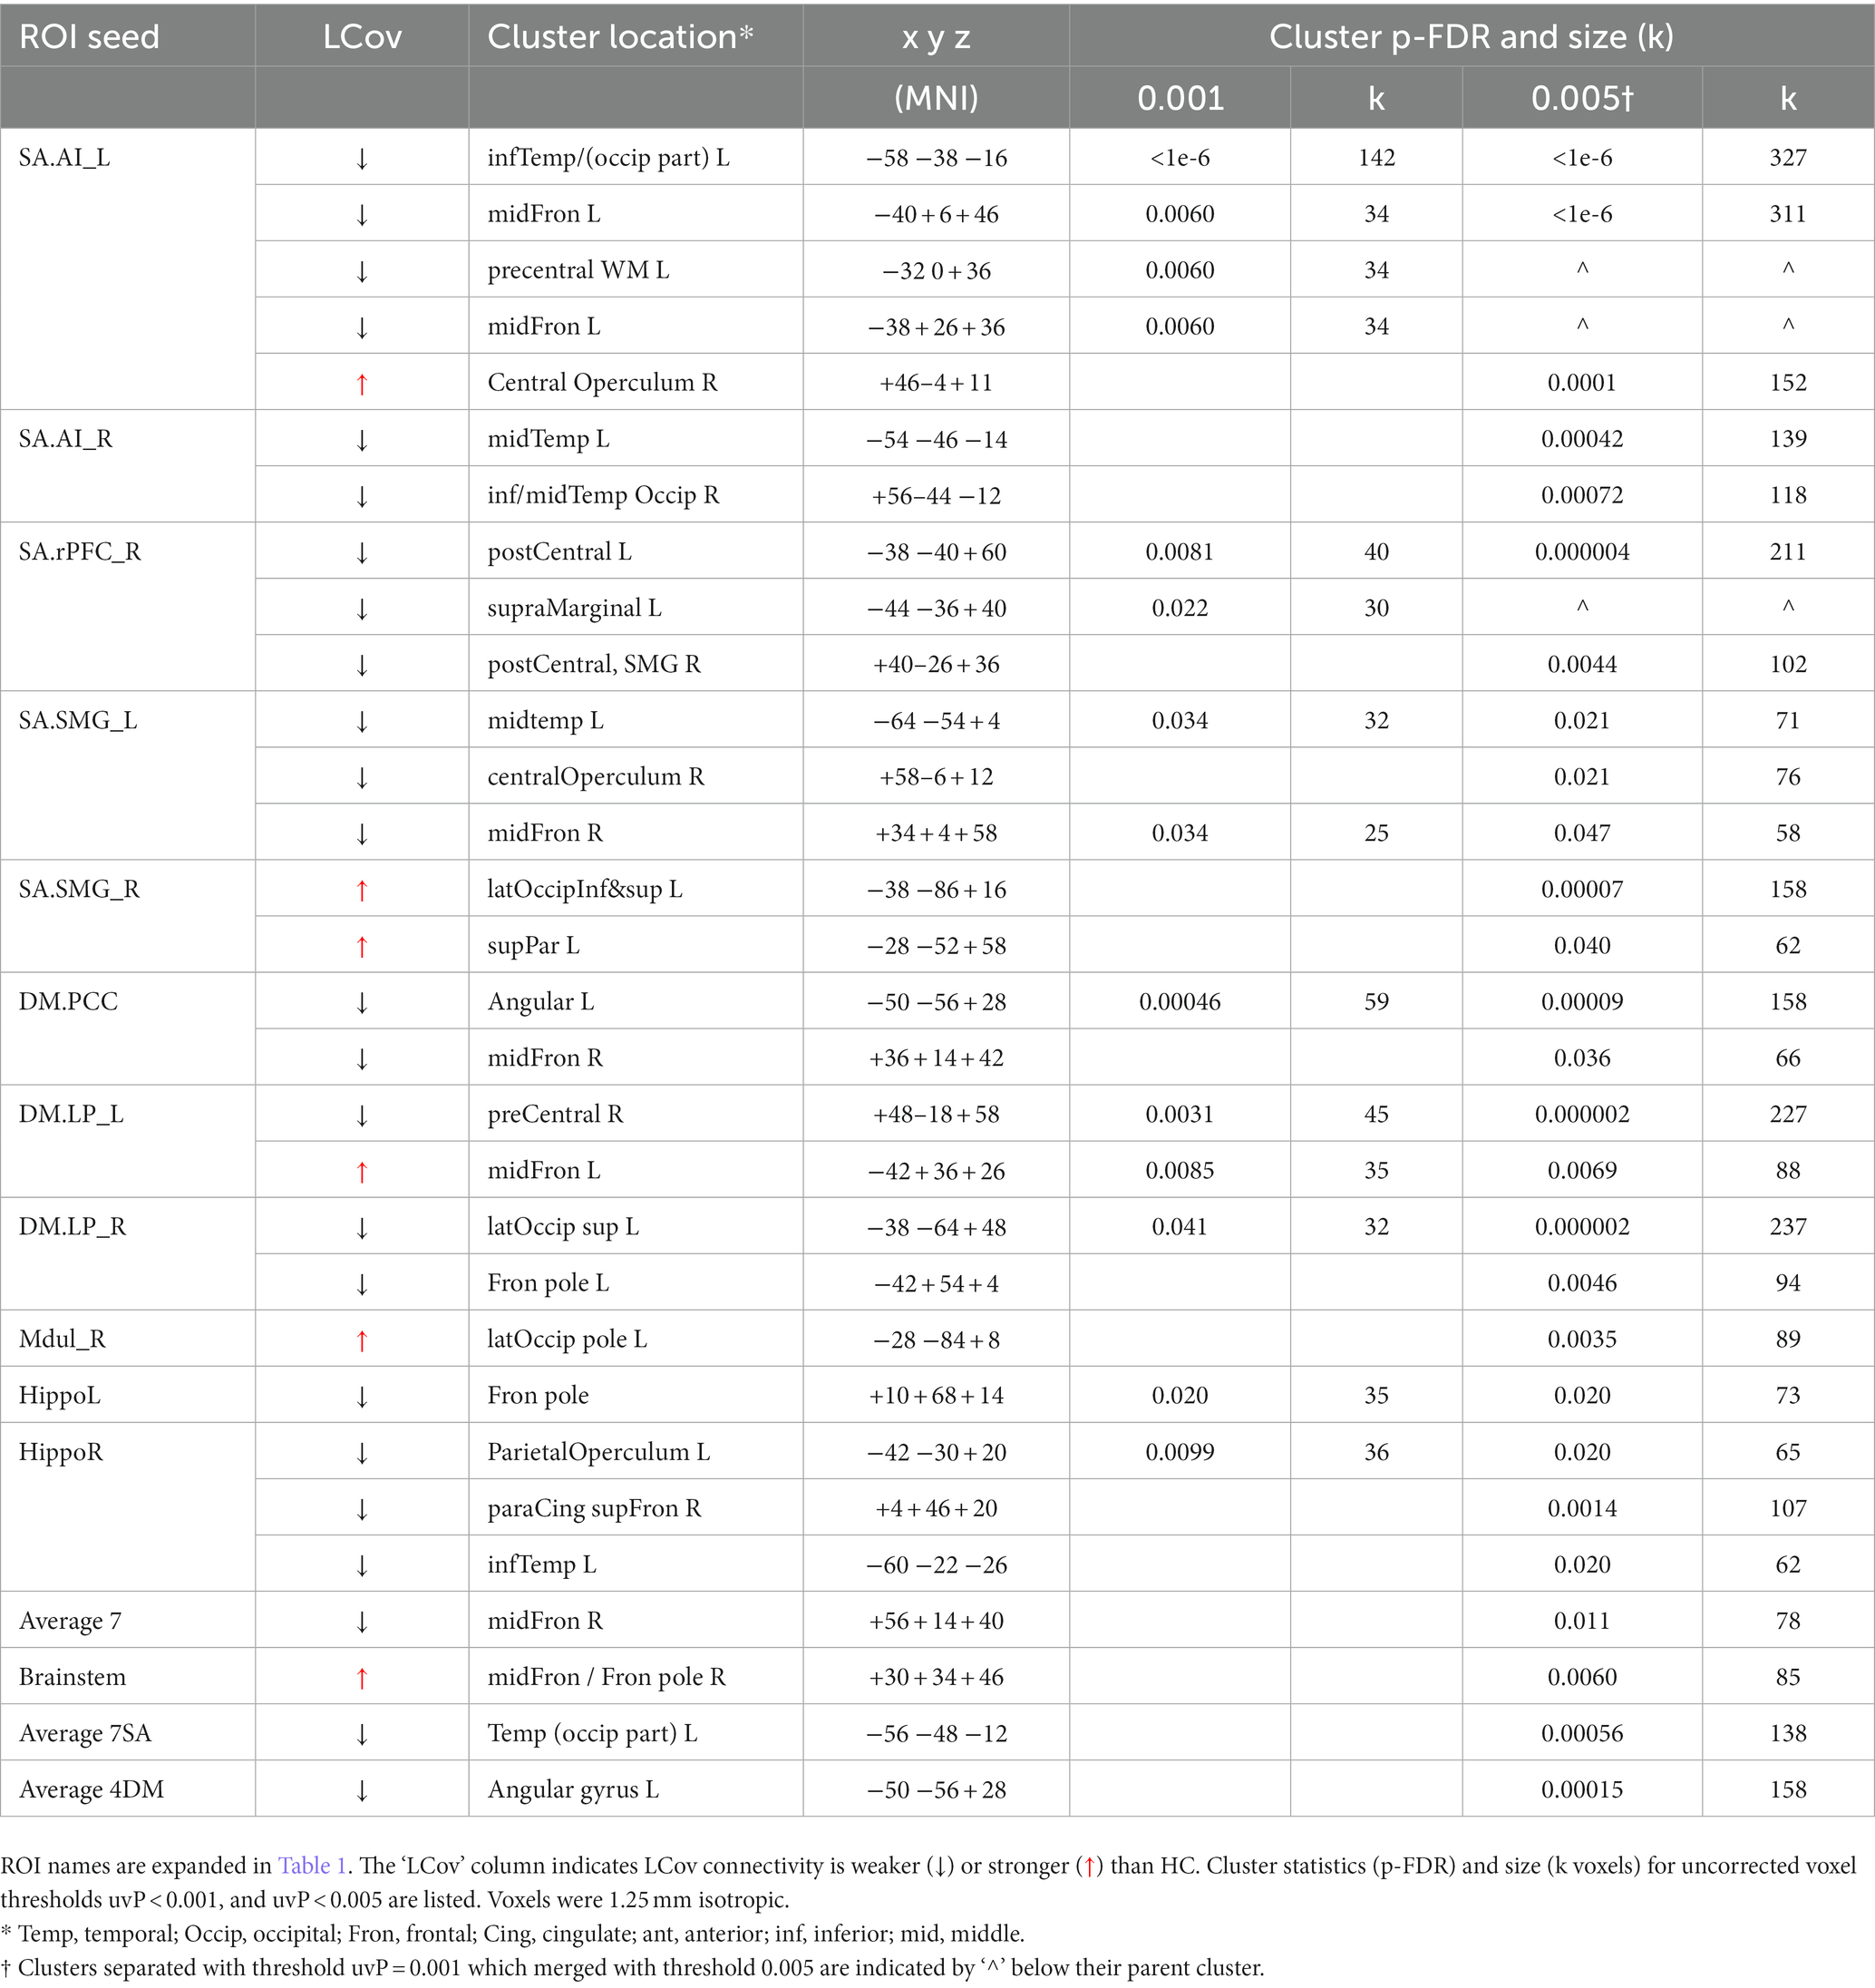
Task: Click the p-FDR value 0.00072
Action: [x=1582, y=496]
